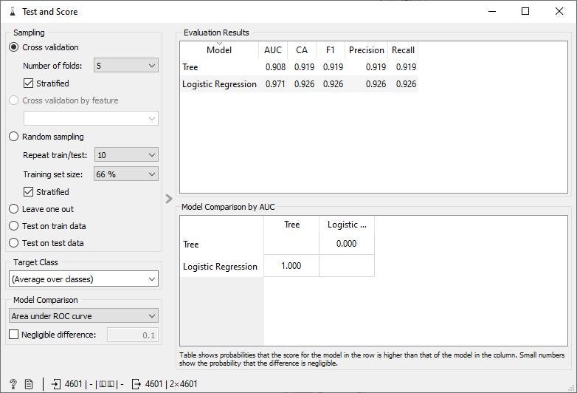Open the help question mark icon

pos(13,384)
